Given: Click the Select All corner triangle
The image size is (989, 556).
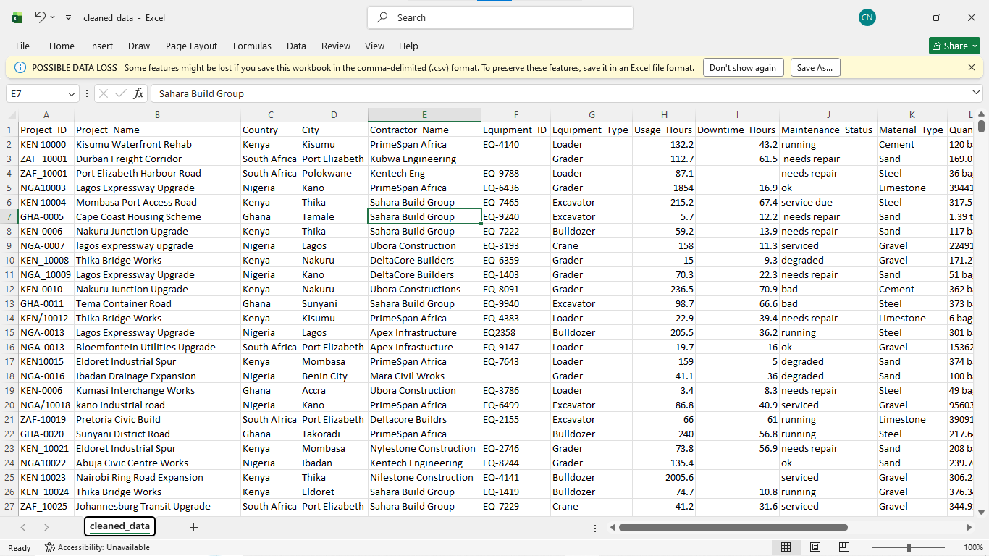Looking at the screenshot, I should [12, 115].
